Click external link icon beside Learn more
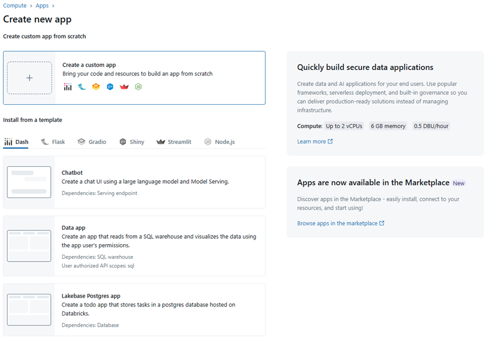498x341 pixels. pos(331,141)
